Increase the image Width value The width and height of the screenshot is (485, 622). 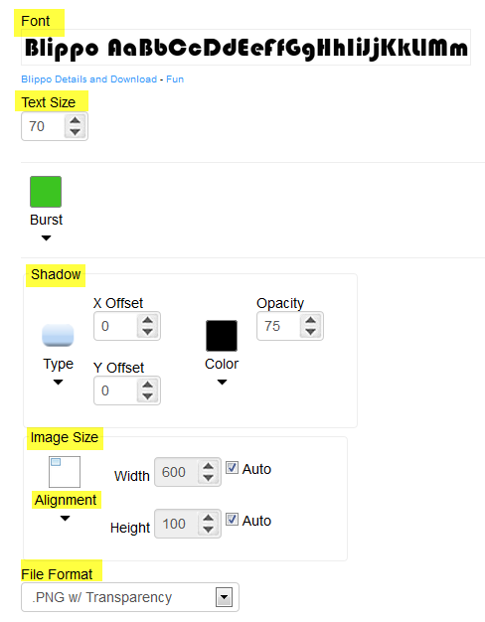click(x=208, y=466)
